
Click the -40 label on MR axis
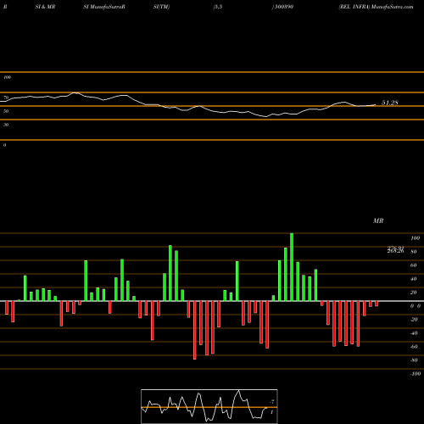[x=414, y=333]
